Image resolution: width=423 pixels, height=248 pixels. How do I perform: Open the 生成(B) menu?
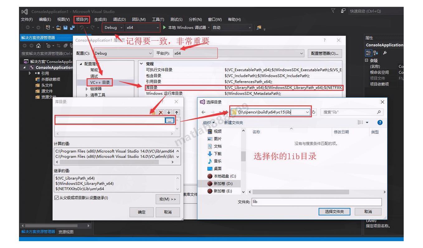pyautogui.click(x=101, y=20)
